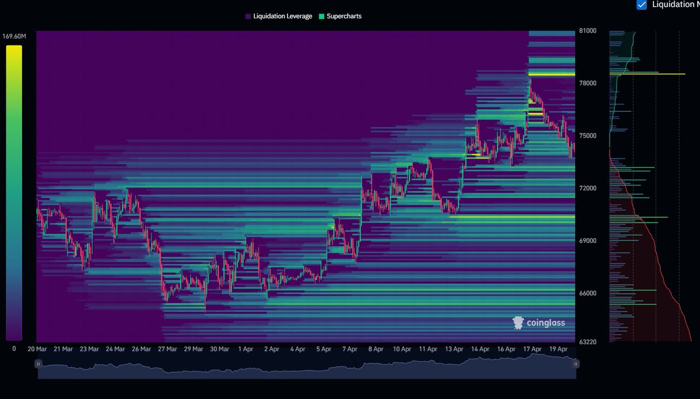Click the 0 minimum scale value
This screenshot has height=399, width=700.
14,348
